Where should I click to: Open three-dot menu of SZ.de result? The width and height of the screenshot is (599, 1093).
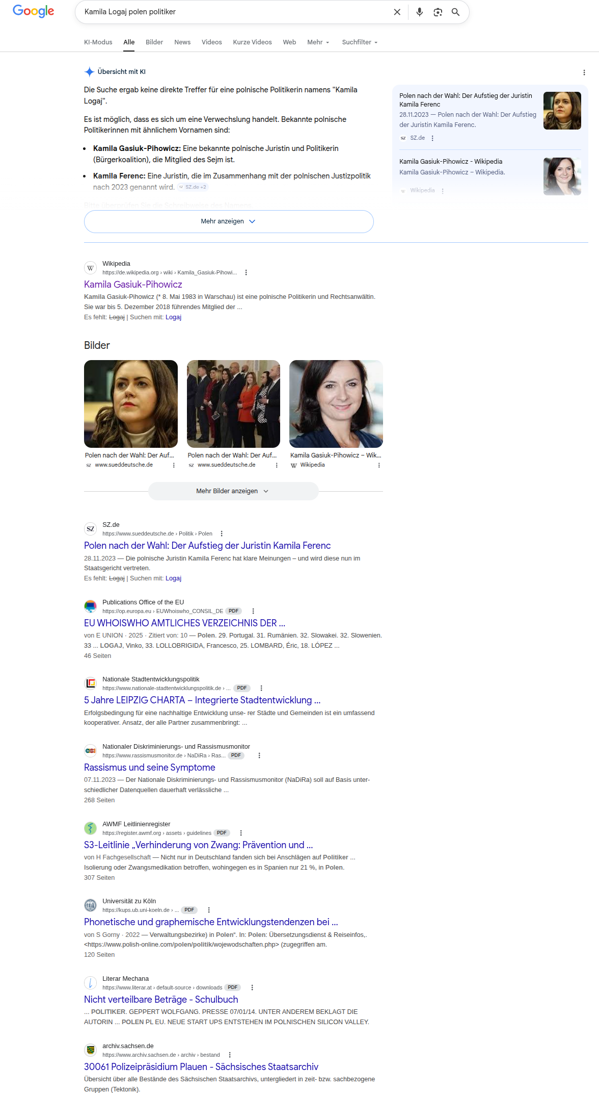222,533
